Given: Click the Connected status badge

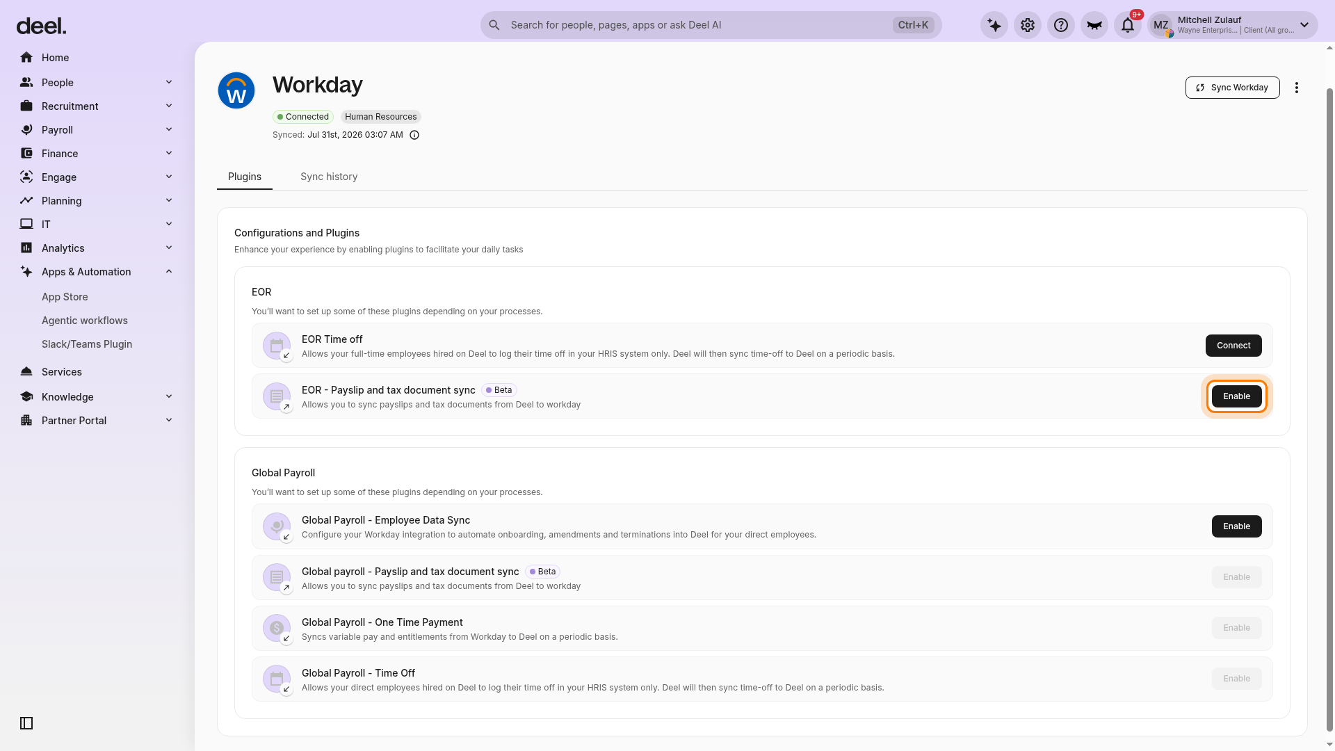Looking at the screenshot, I should pyautogui.click(x=302, y=117).
